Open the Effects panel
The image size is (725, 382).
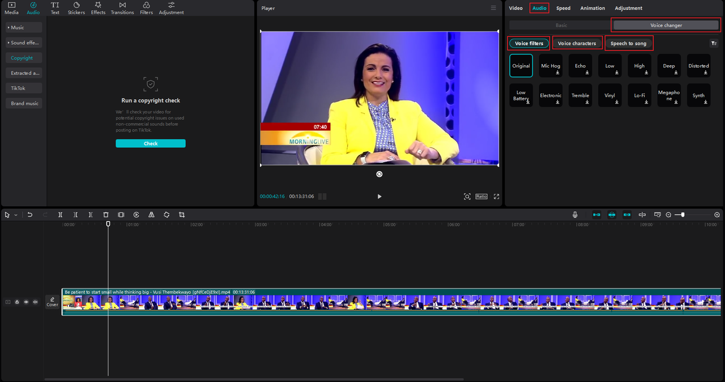[98, 8]
